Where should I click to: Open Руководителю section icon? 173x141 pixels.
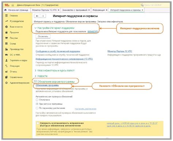[7, 21]
